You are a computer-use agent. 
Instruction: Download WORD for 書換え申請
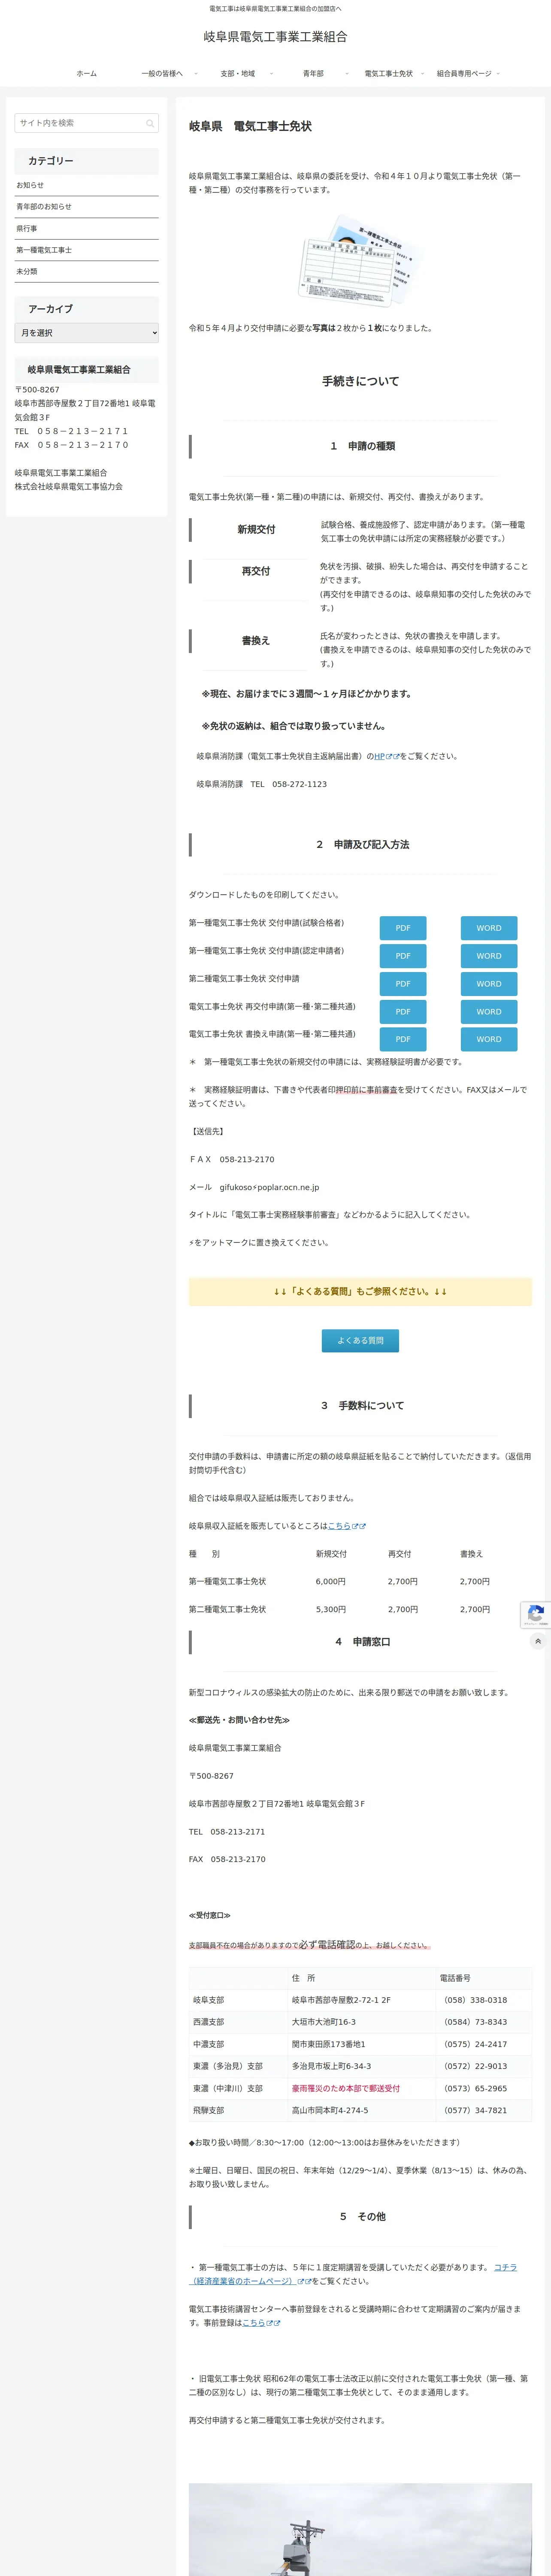pos(489,1039)
